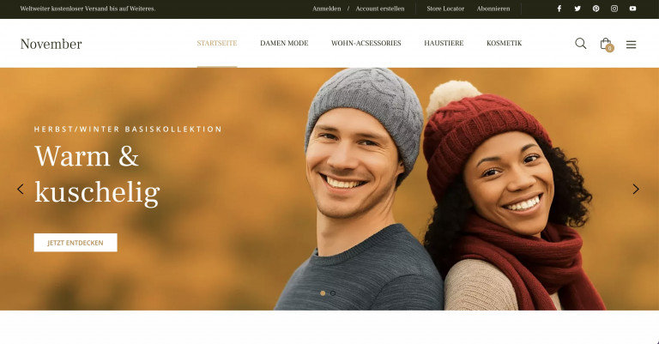Viewport: 659px width, 344px height.
Task: Select the second slider dot indicator
Action: coord(333,293)
